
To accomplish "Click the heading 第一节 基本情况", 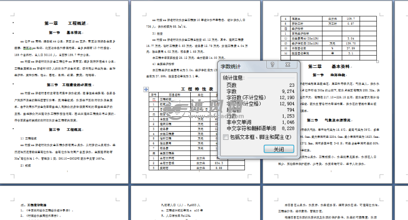I will (x=65, y=33).
